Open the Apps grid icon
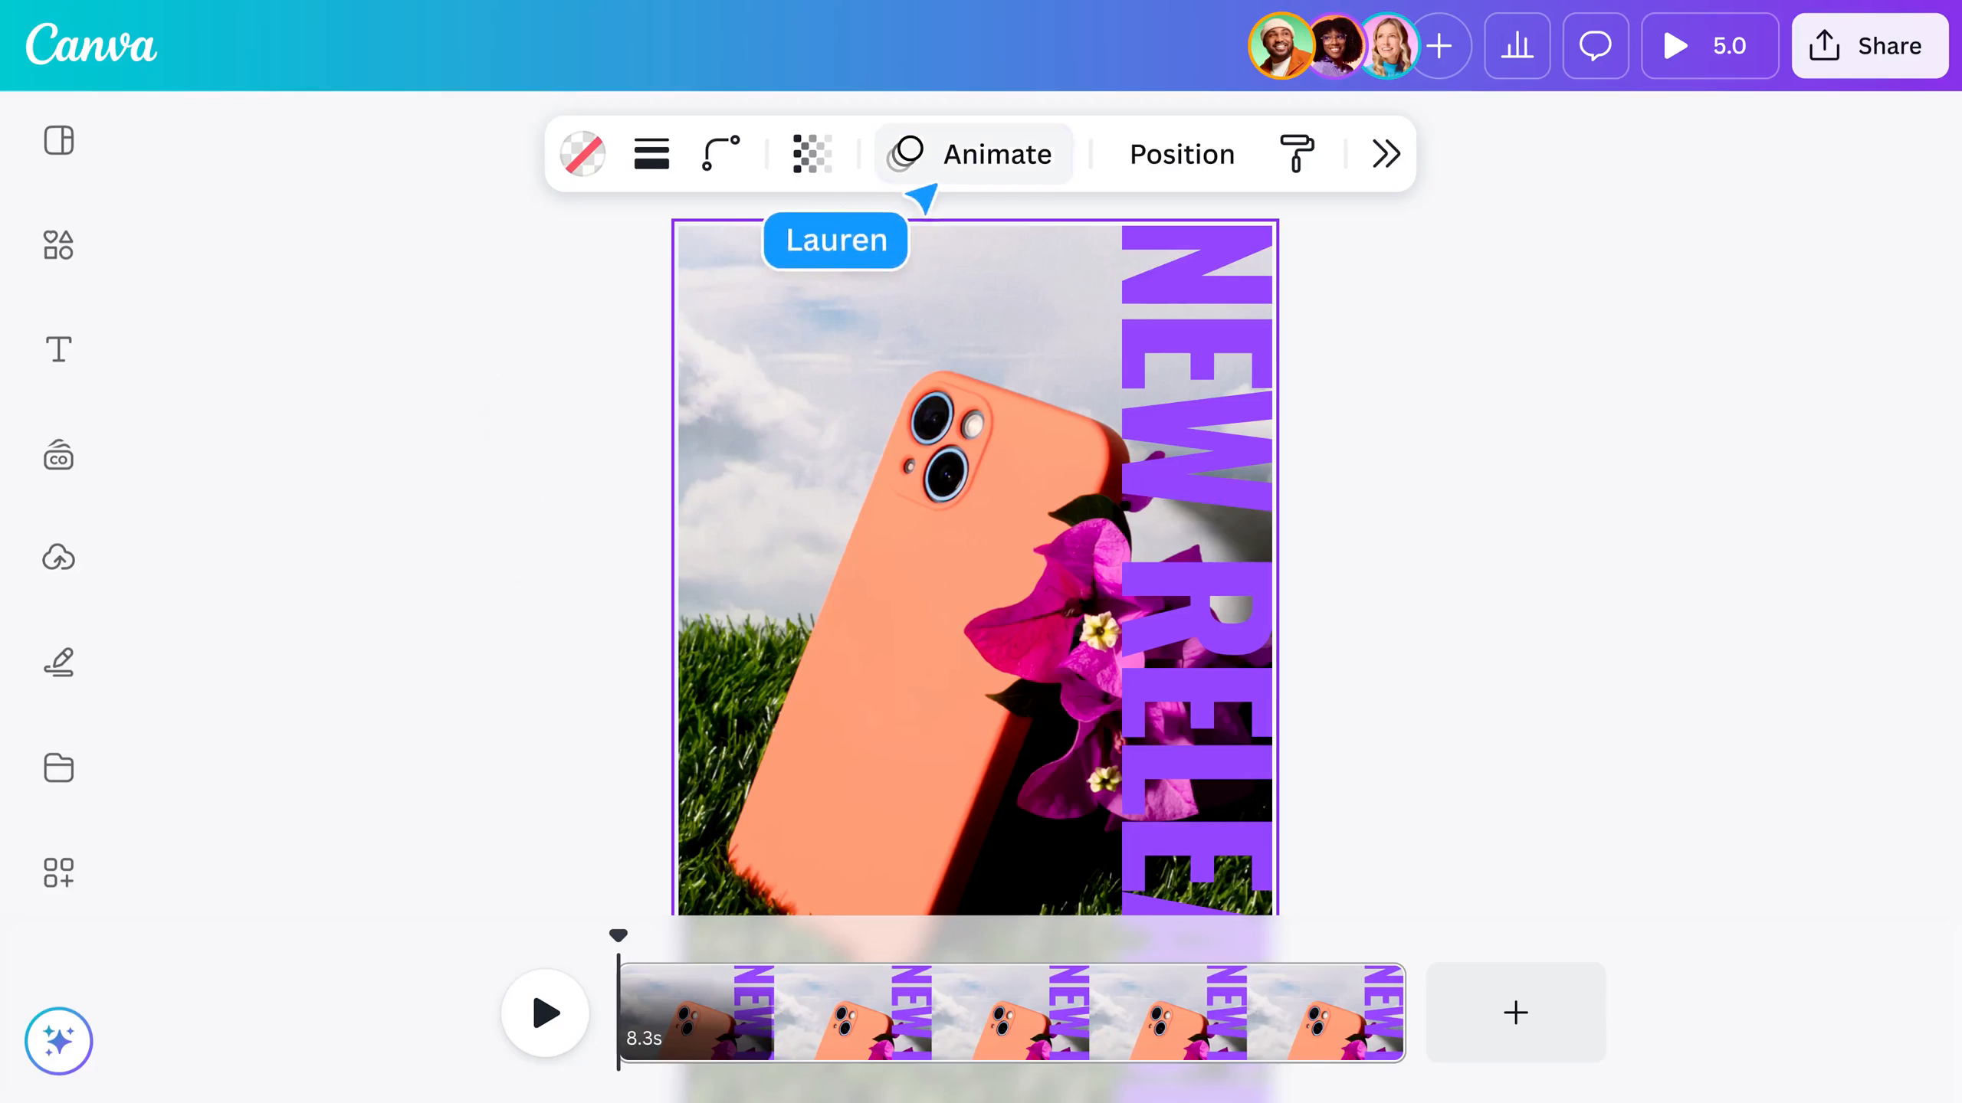The height and width of the screenshot is (1103, 1962). click(x=58, y=872)
